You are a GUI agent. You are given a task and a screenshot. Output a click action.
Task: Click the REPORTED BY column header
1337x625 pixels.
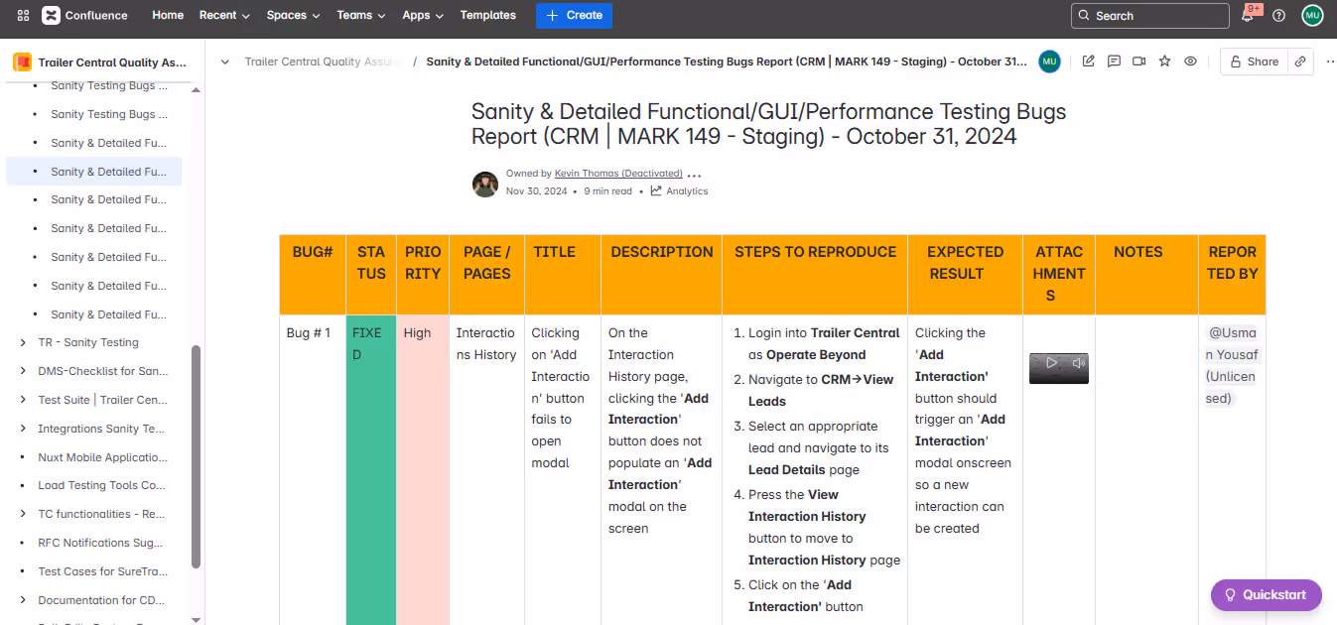pyautogui.click(x=1232, y=275)
